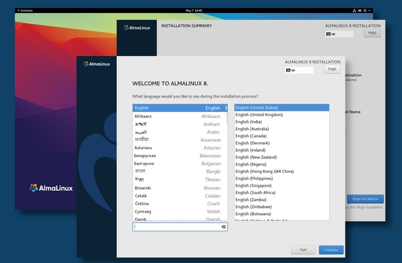The image size is (402, 263).
Task: Click the AlmaLinux logo on the desktop wallpaper window
Action: (51, 188)
